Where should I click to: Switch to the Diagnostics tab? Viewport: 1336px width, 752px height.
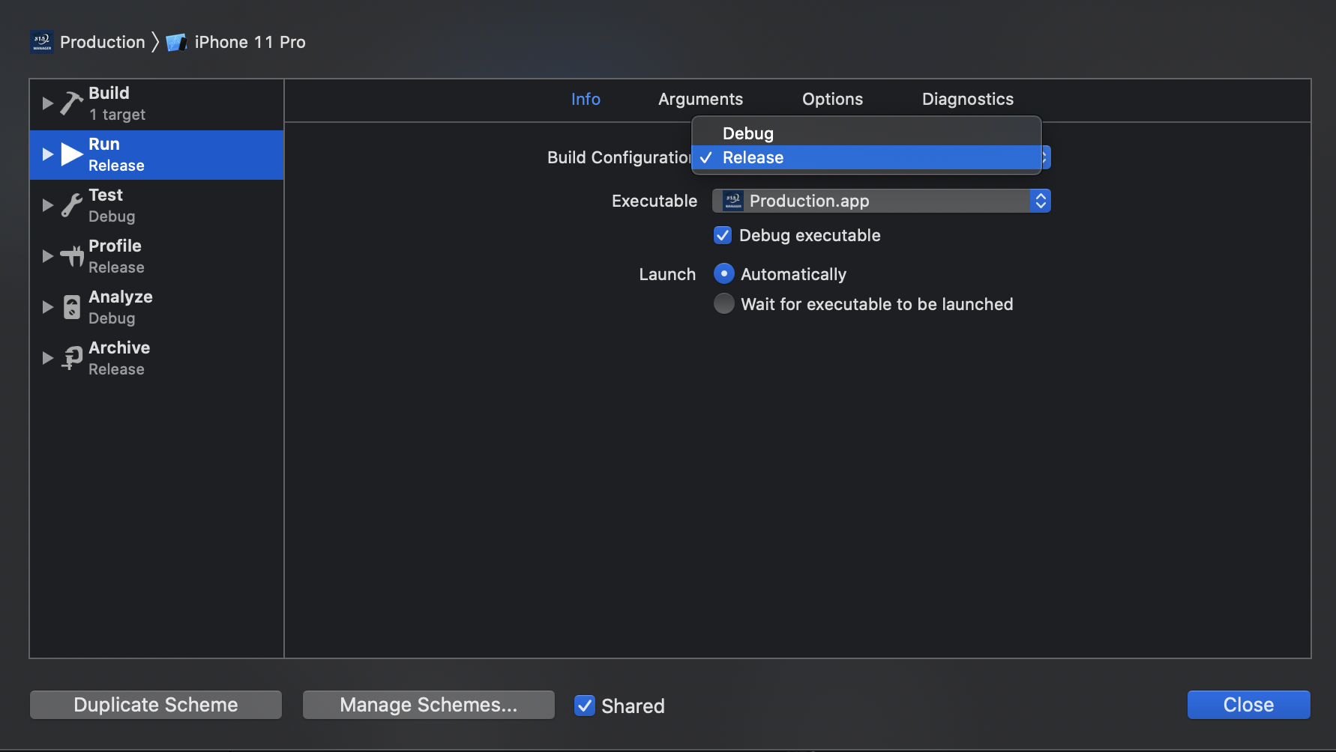tap(967, 99)
